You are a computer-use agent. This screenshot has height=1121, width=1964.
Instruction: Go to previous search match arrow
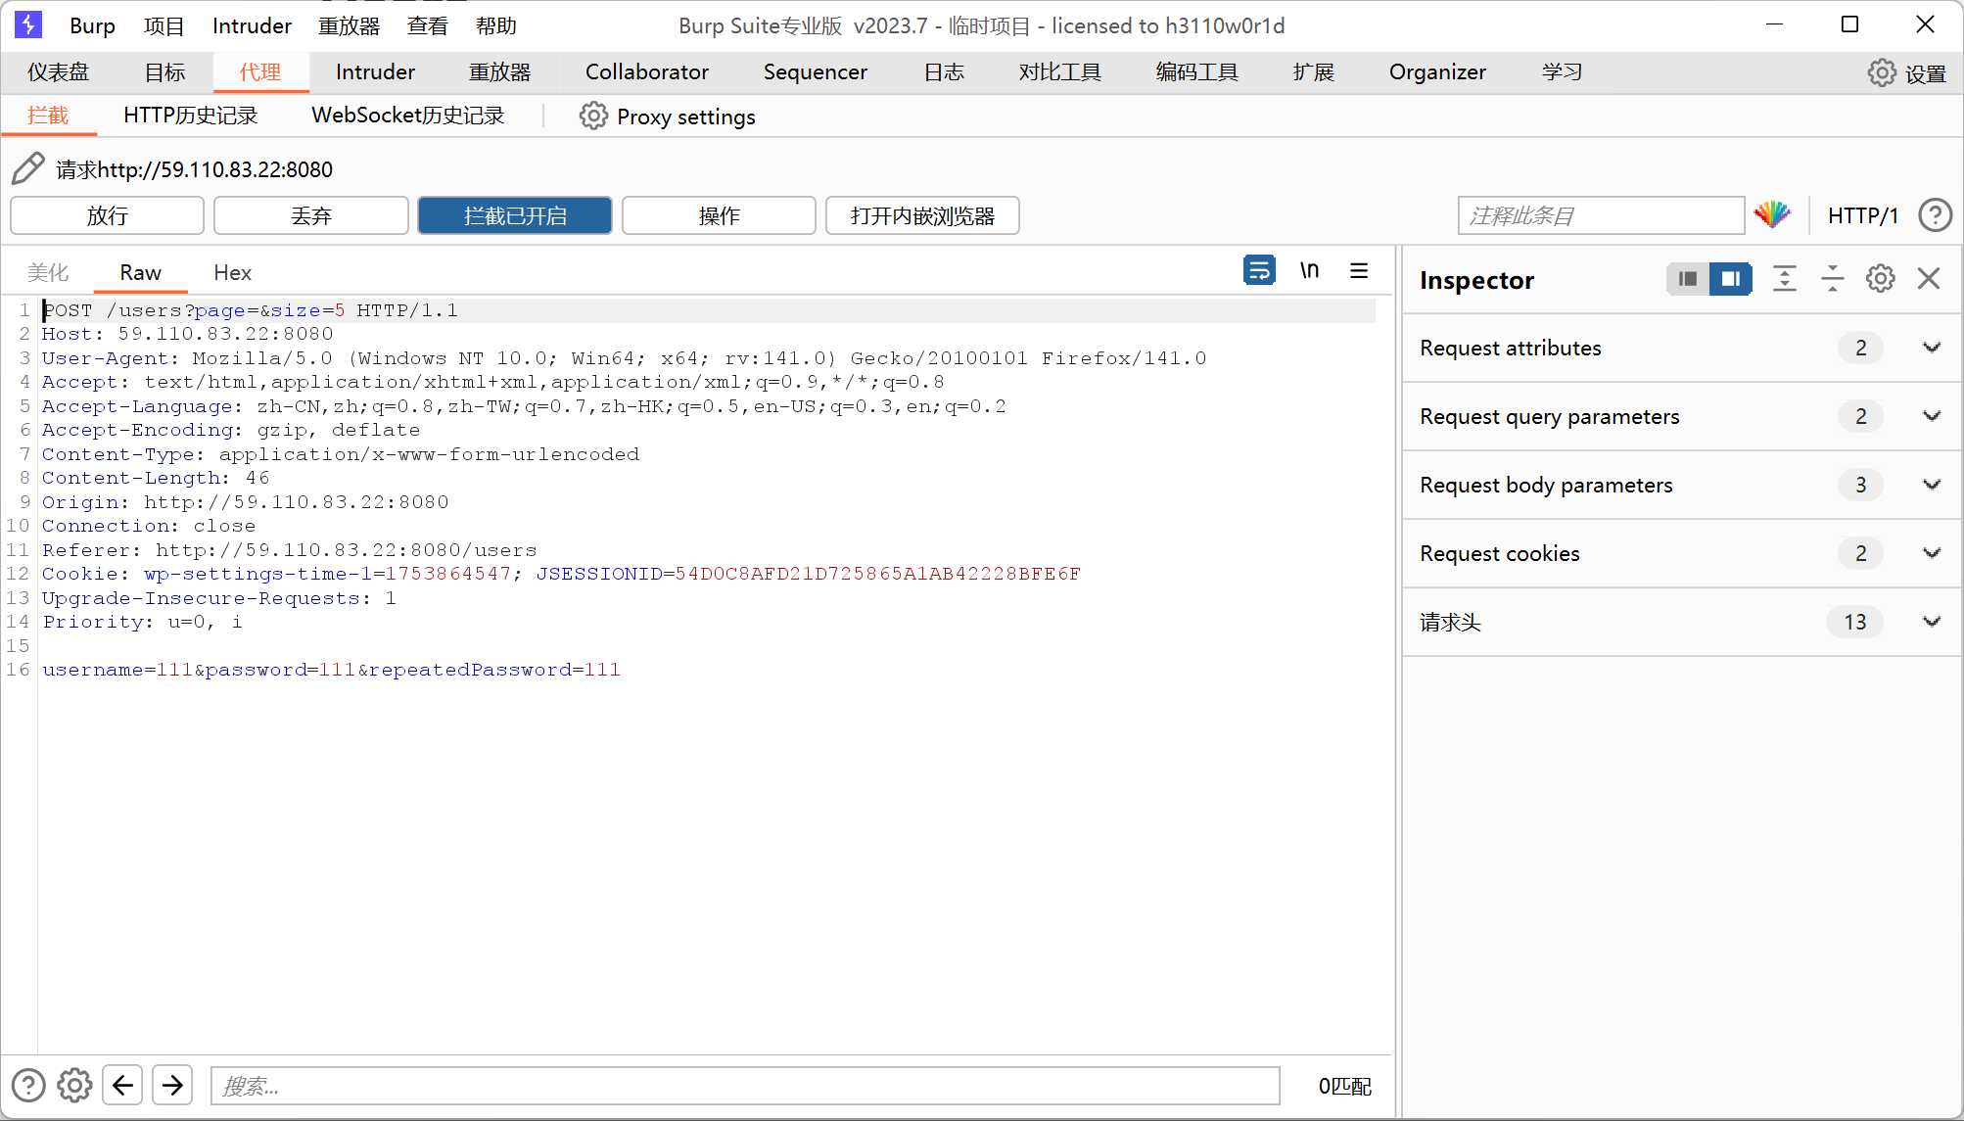(x=122, y=1085)
